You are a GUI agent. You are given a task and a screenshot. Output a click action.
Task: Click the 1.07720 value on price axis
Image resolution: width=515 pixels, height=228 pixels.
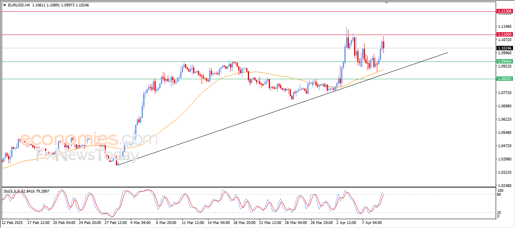pos(505,93)
